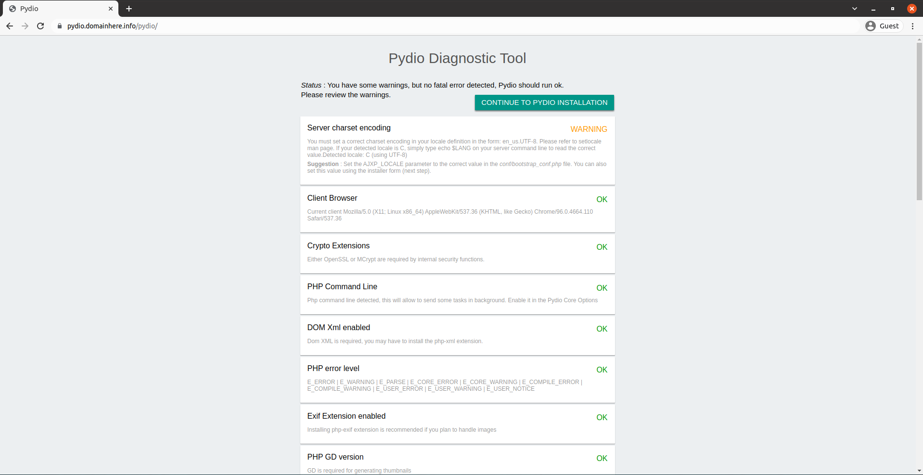Reload the Pydio page
The image size is (923, 475).
pos(40,26)
